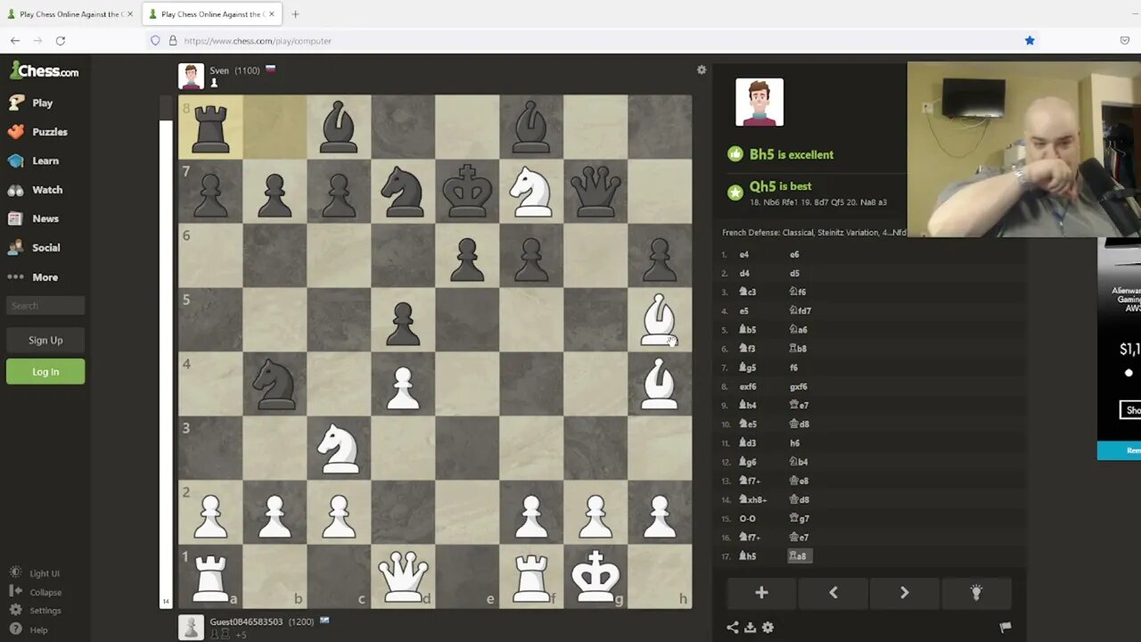
Task: Open settings gear below the move list
Action: click(768, 628)
